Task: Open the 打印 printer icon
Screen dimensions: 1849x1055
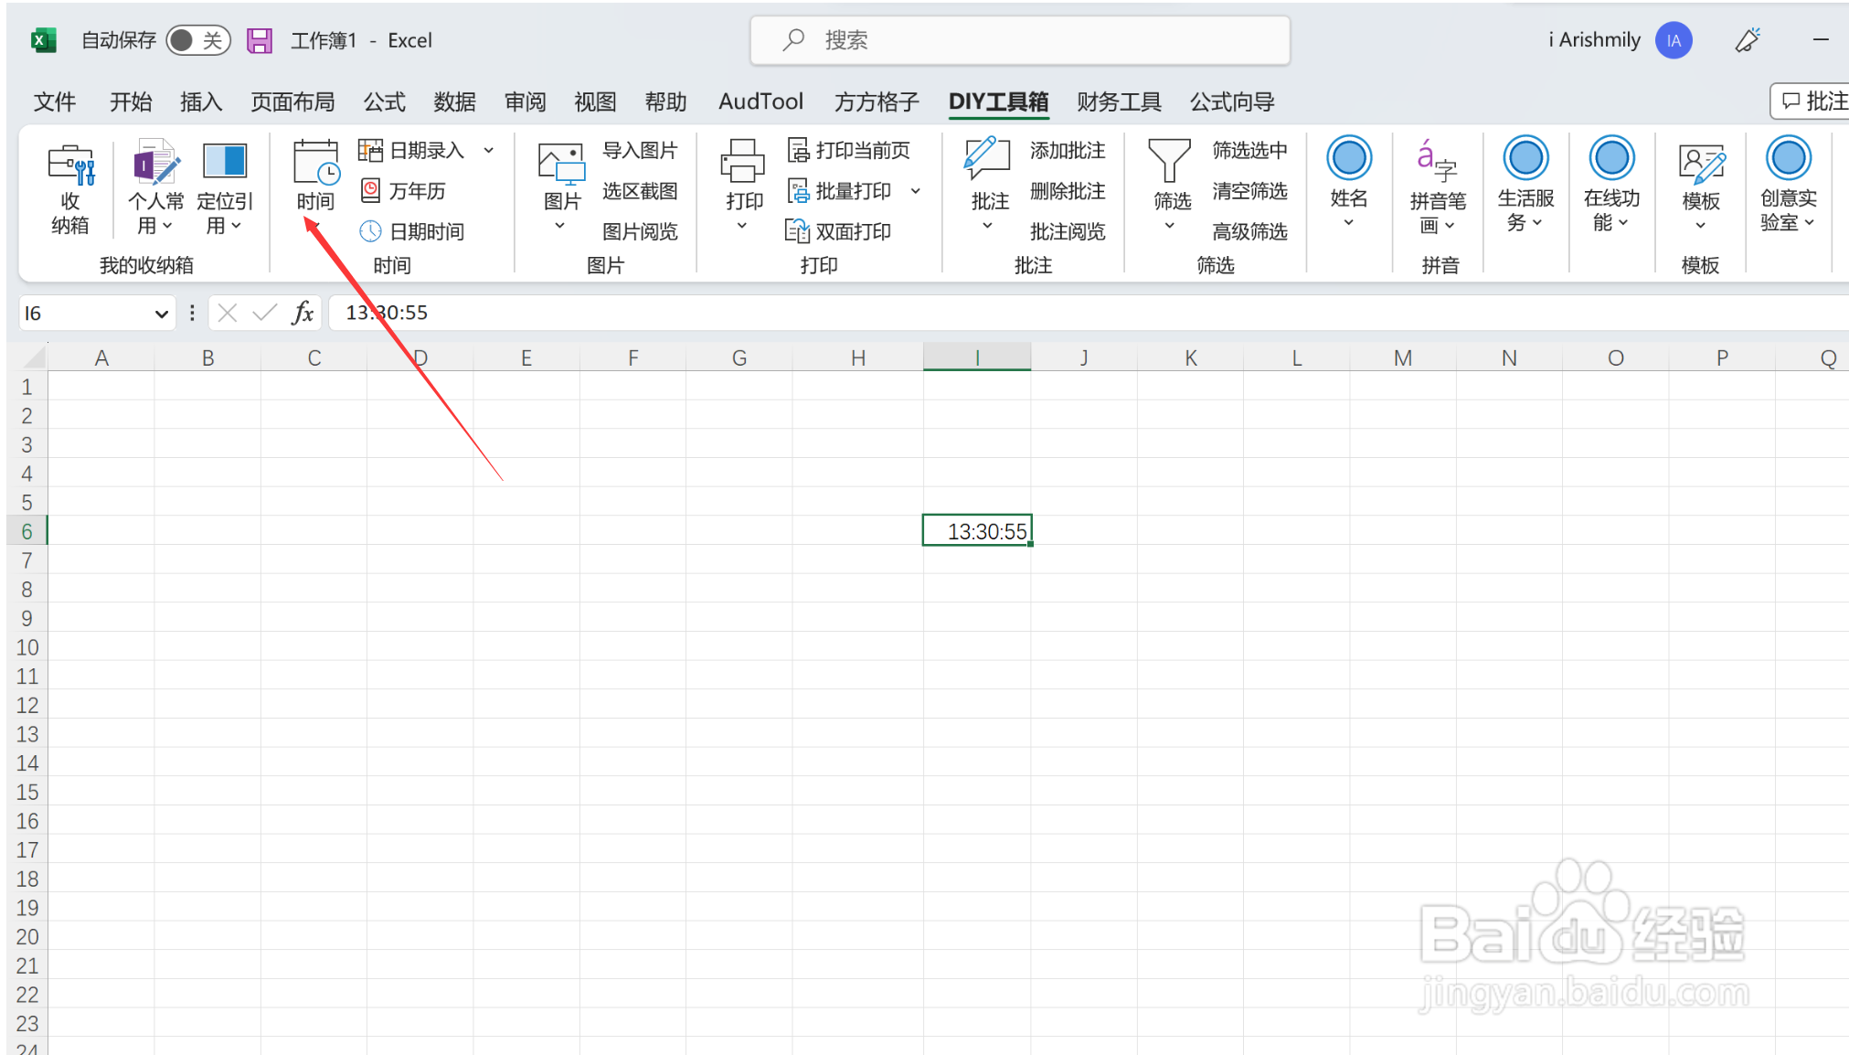Action: pyautogui.click(x=742, y=162)
